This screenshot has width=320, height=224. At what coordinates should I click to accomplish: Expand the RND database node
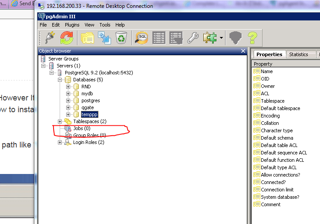pos(68,87)
